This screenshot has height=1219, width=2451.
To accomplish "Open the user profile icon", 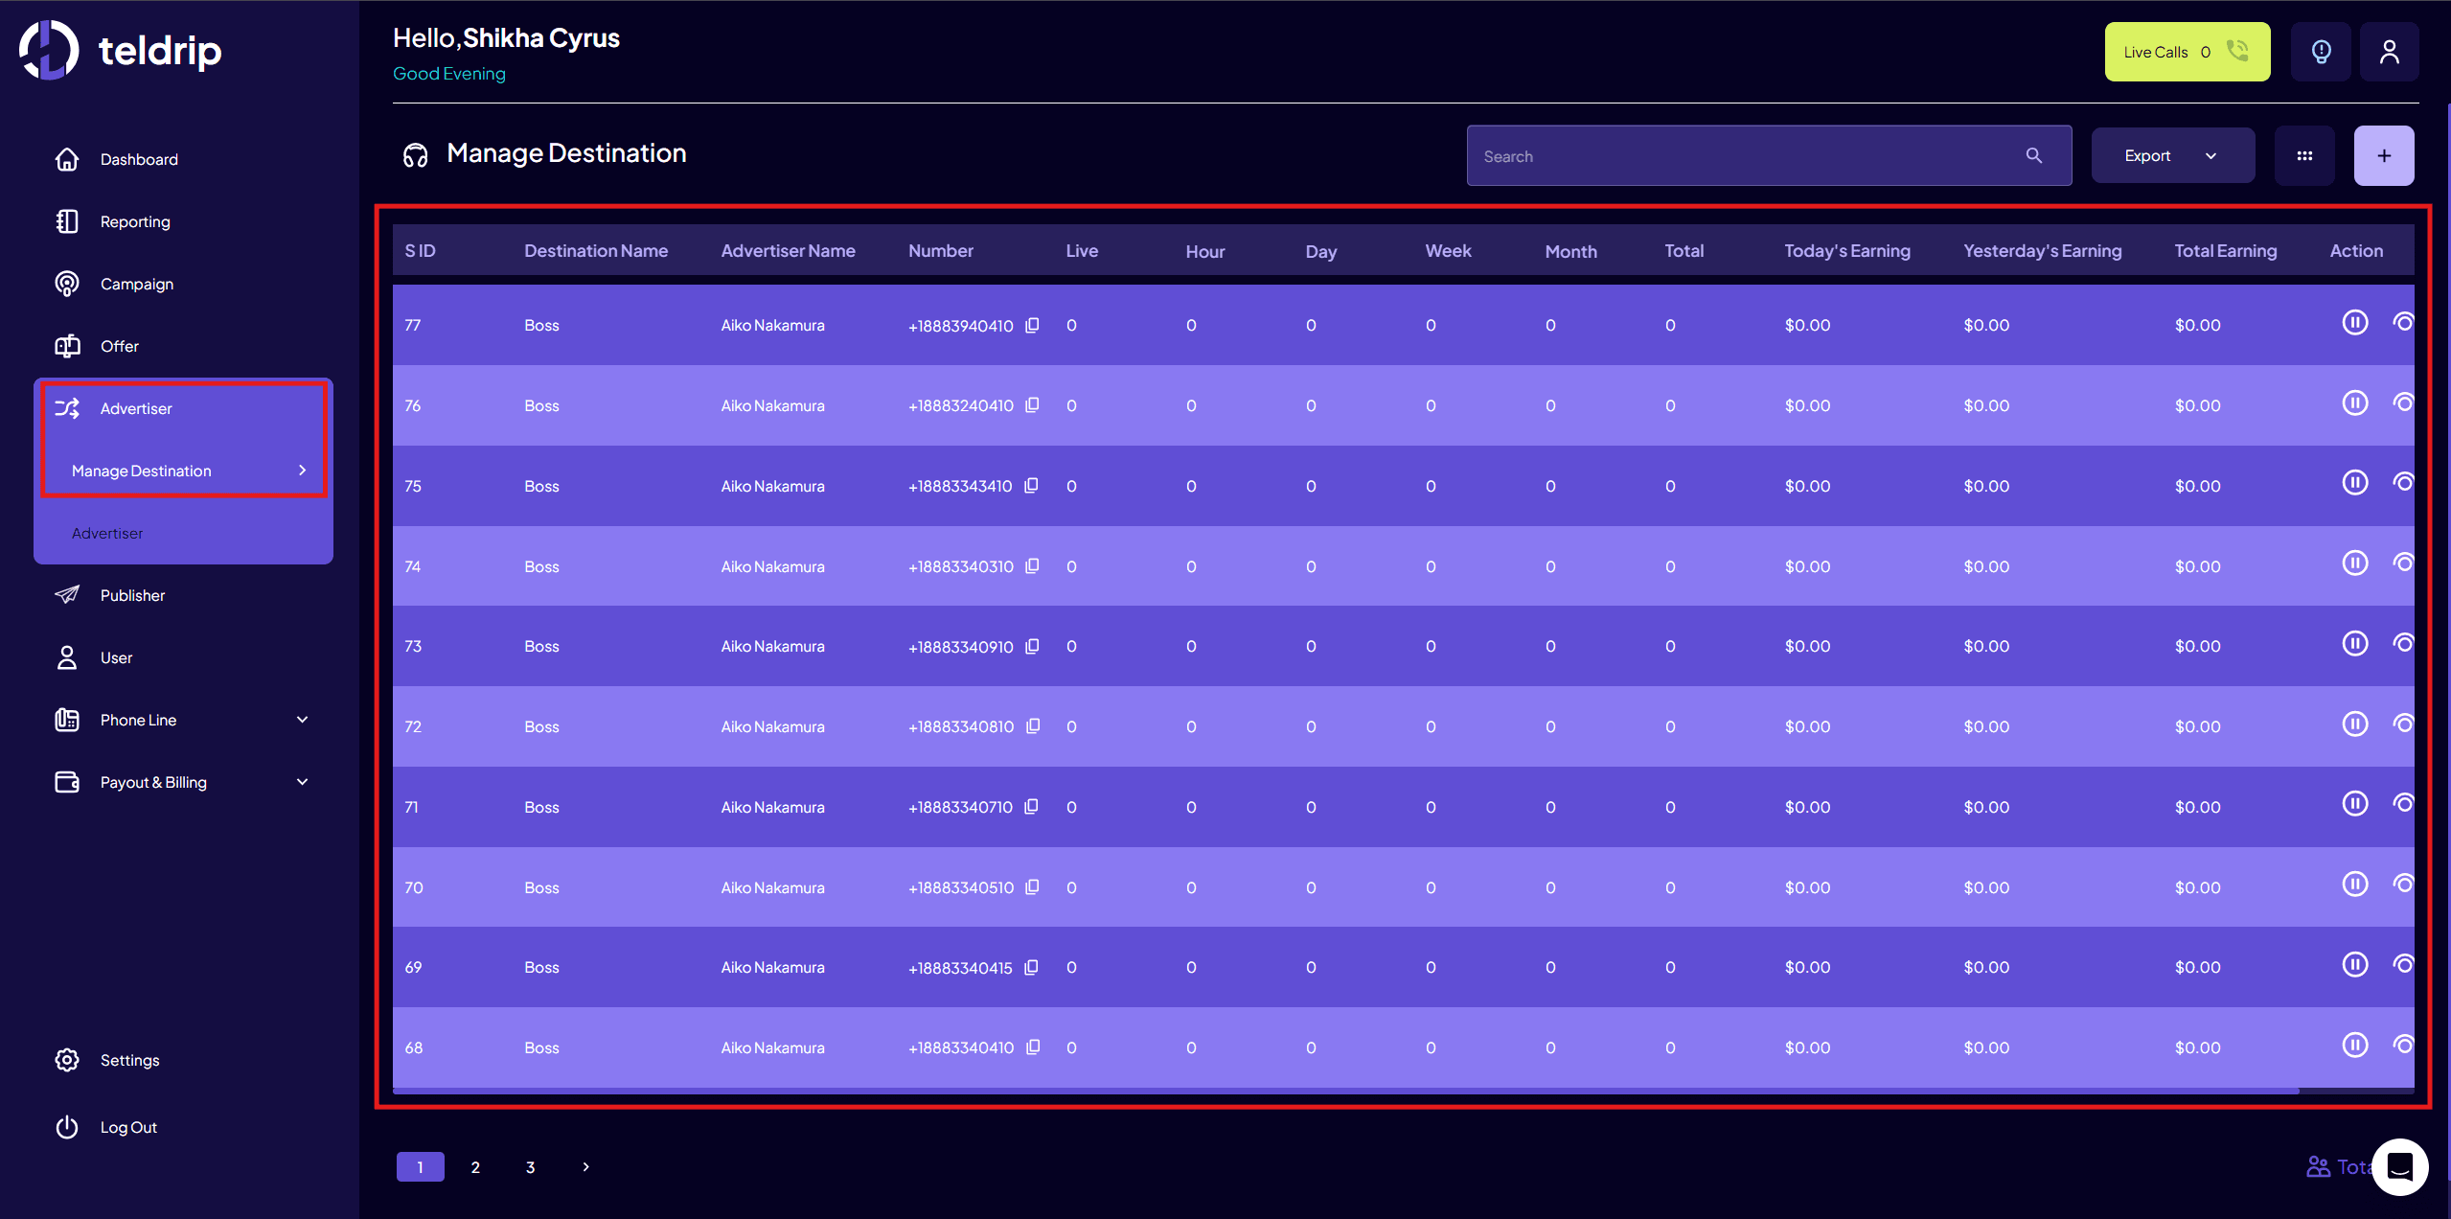I will tap(2389, 52).
